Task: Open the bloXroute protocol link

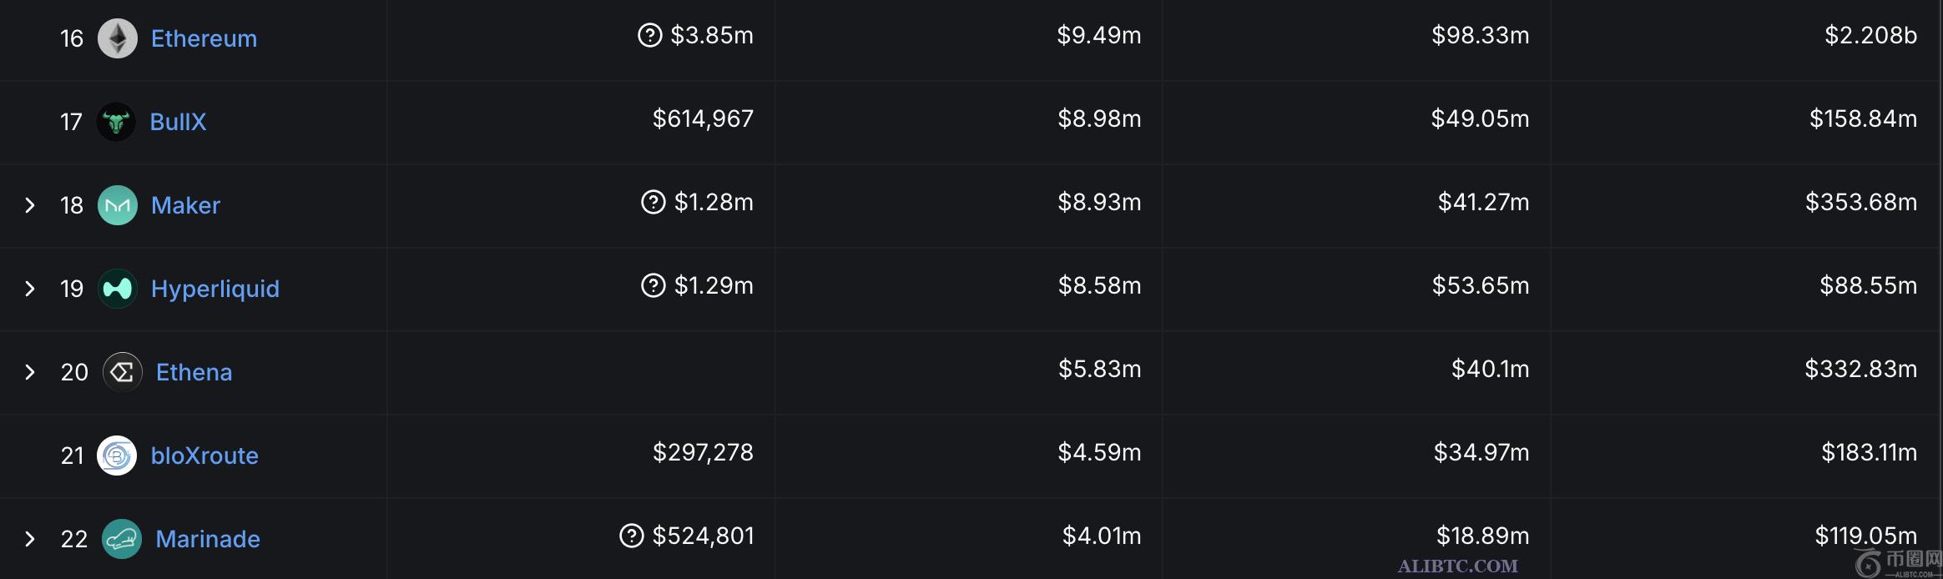Action: 205,456
